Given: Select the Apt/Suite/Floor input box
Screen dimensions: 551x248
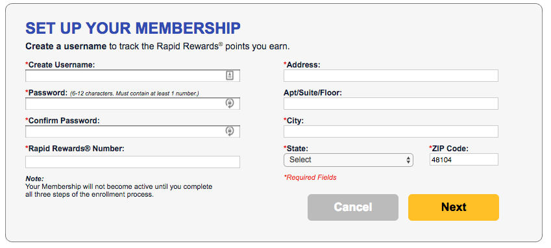Looking at the screenshot, I should (391, 104).
